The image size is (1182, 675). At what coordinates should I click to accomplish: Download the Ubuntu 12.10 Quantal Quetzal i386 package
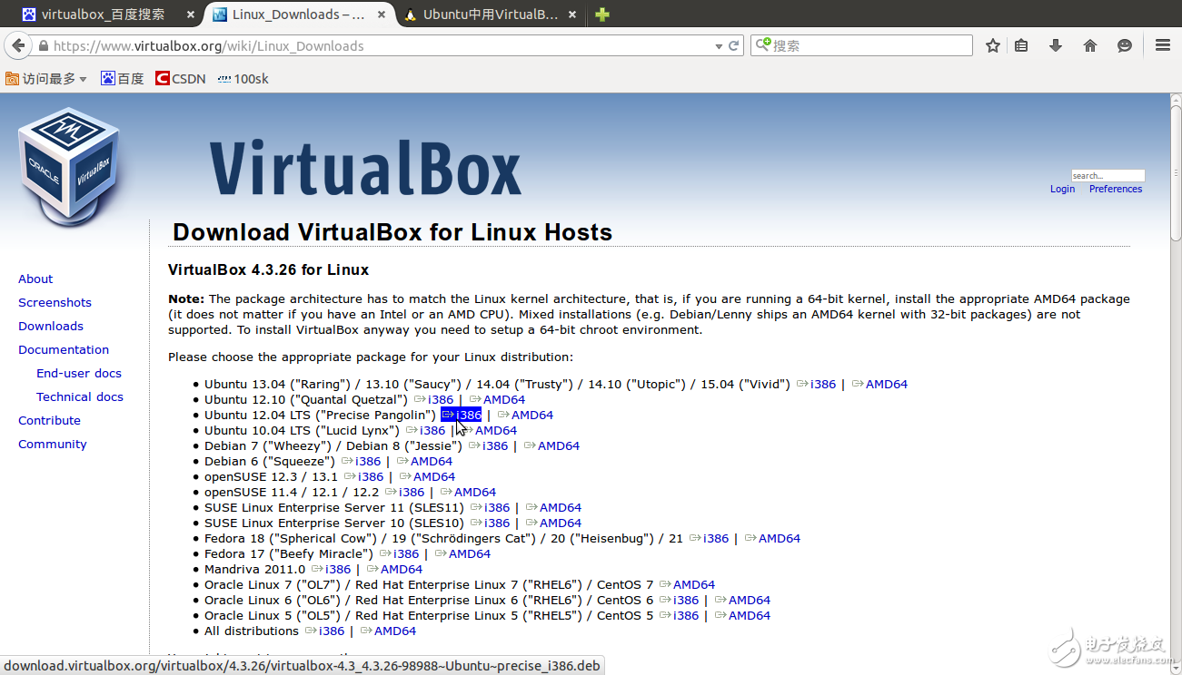click(433, 399)
